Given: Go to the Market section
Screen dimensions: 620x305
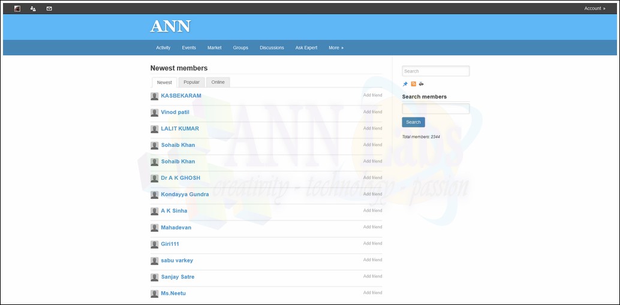Looking at the screenshot, I should (x=214, y=48).
